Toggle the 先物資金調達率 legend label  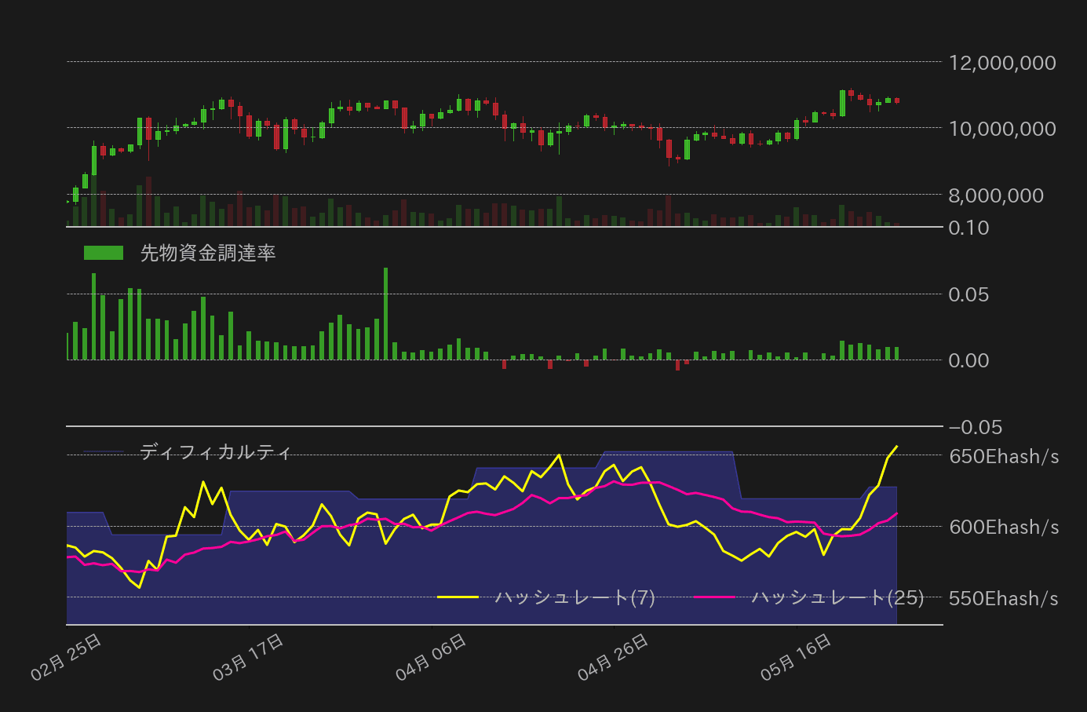pos(208,253)
